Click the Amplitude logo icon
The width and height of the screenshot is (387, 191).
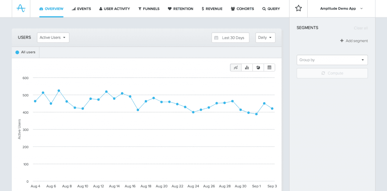click(21, 8)
